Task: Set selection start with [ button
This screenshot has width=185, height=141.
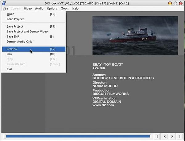Action: (x=157, y=136)
